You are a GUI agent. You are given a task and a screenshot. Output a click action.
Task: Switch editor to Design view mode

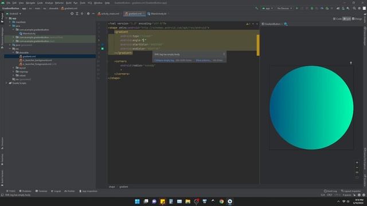(357, 19)
